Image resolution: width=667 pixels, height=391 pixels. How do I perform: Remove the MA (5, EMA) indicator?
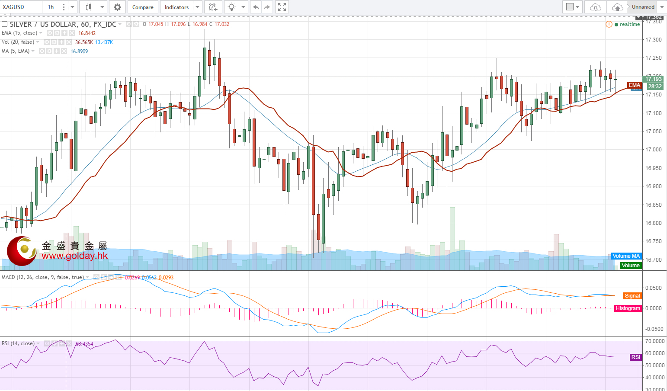coord(64,51)
